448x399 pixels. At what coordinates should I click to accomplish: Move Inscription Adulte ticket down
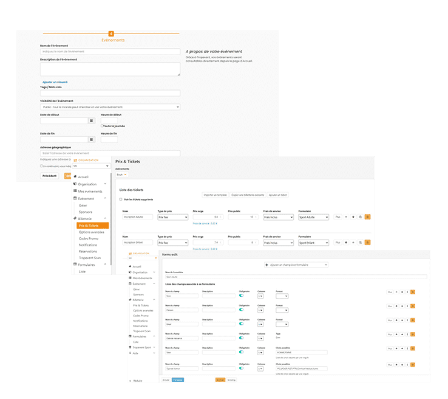click(x=353, y=217)
